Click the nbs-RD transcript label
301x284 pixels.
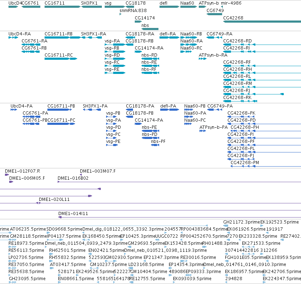pos(149,55)
